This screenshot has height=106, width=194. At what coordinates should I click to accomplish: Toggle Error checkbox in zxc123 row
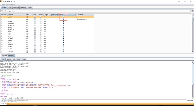click(x=35, y=17)
